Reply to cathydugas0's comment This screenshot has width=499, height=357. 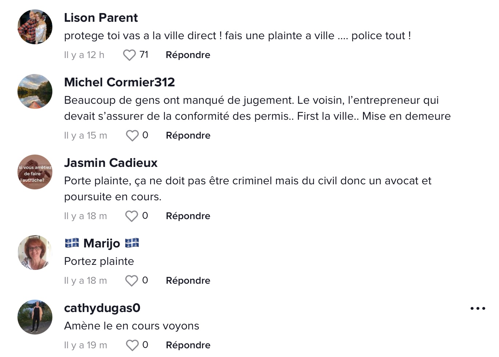tap(188, 345)
